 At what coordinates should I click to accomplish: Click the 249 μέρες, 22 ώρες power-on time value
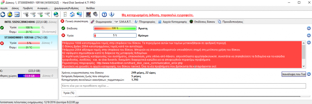click(144, 72)
